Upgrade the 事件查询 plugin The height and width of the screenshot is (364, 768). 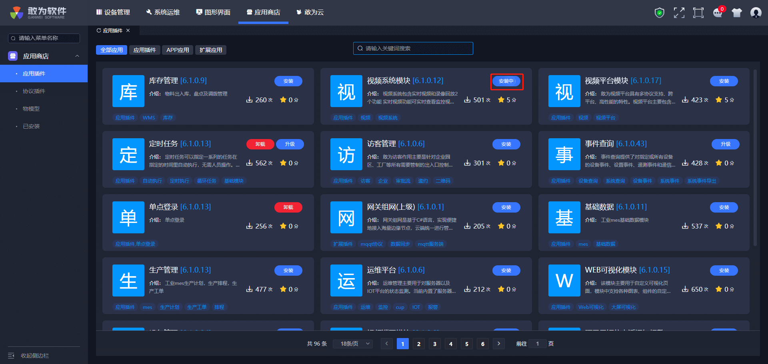[x=726, y=144]
